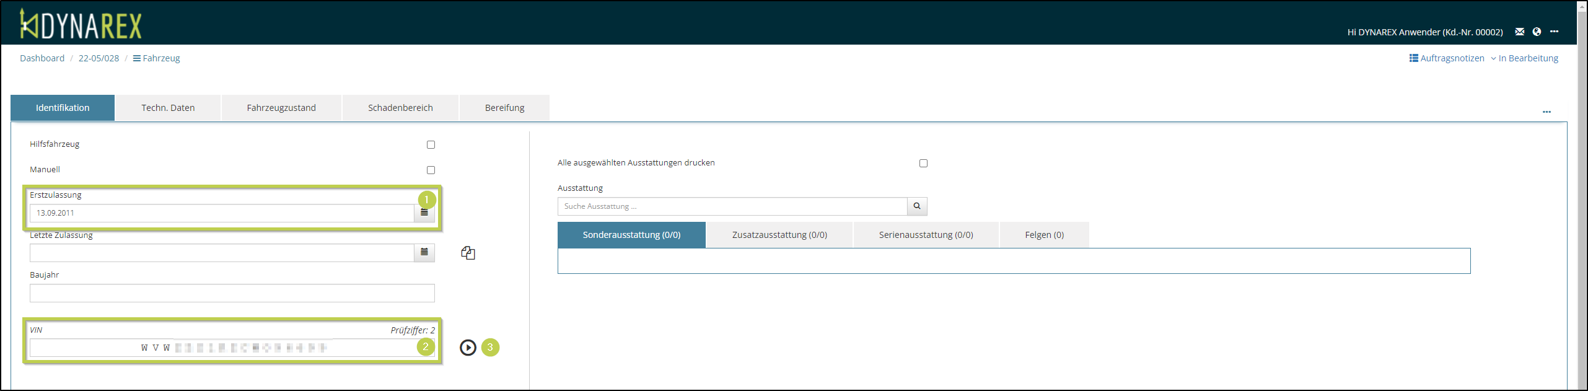Screen dimensions: 1588x391
Task: Click the copy date icon beside Letzte Zulassung
Action: (x=468, y=253)
